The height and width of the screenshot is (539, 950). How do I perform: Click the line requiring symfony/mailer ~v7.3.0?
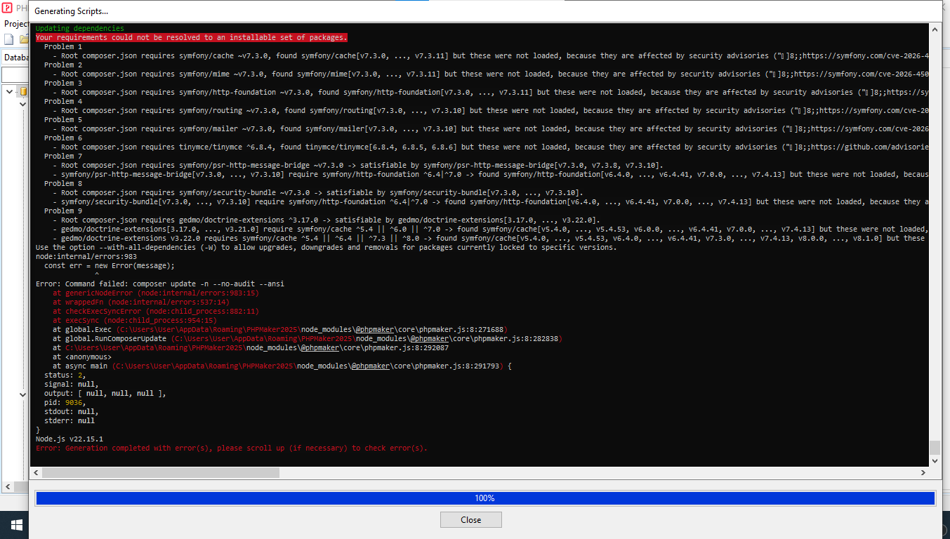(x=490, y=128)
